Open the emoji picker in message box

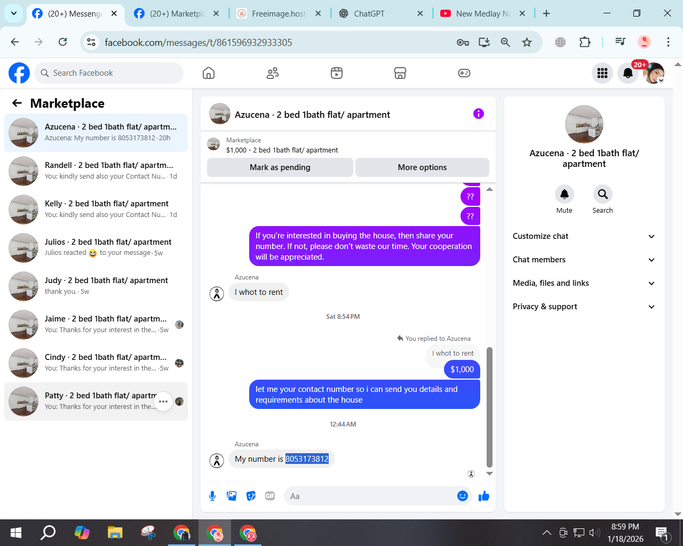(463, 496)
